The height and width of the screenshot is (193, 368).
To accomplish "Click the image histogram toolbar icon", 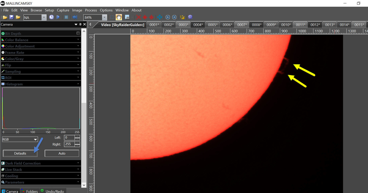I will pos(127,17).
